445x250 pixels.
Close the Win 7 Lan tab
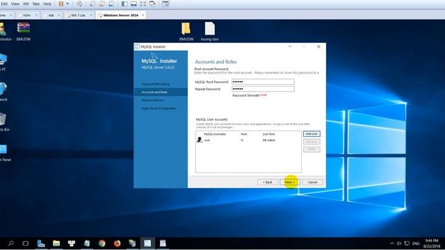tap(91, 15)
